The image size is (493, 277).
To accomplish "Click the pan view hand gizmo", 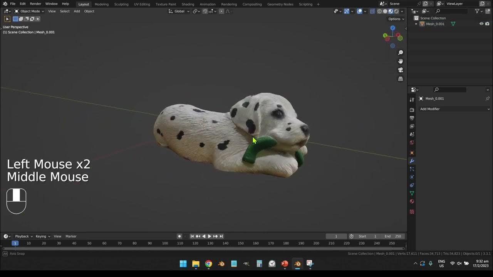I will [401, 61].
